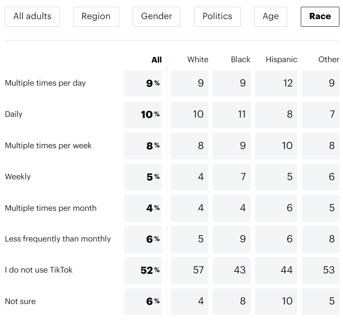Click the Hispanic column header
The height and width of the screenshot is (320, 343).
coord(281,59)
